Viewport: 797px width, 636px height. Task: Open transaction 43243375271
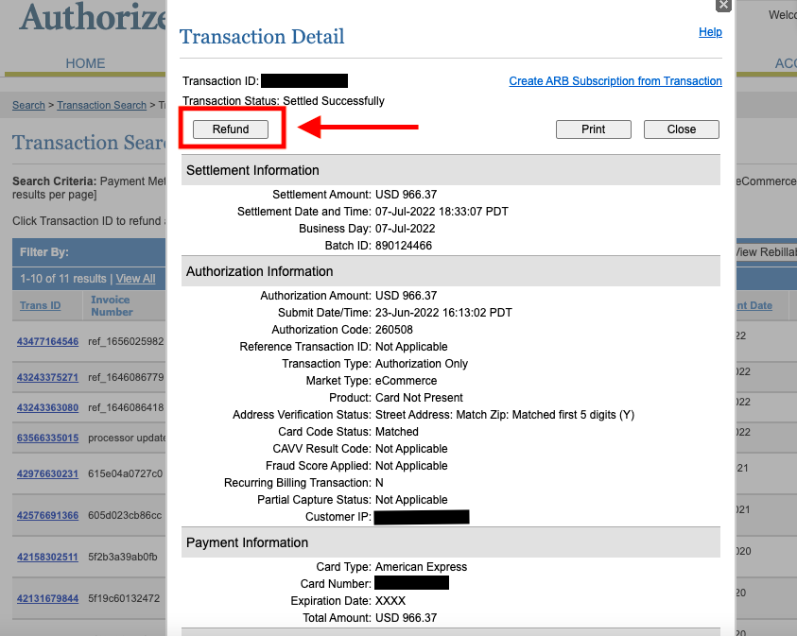coord(47,377)
